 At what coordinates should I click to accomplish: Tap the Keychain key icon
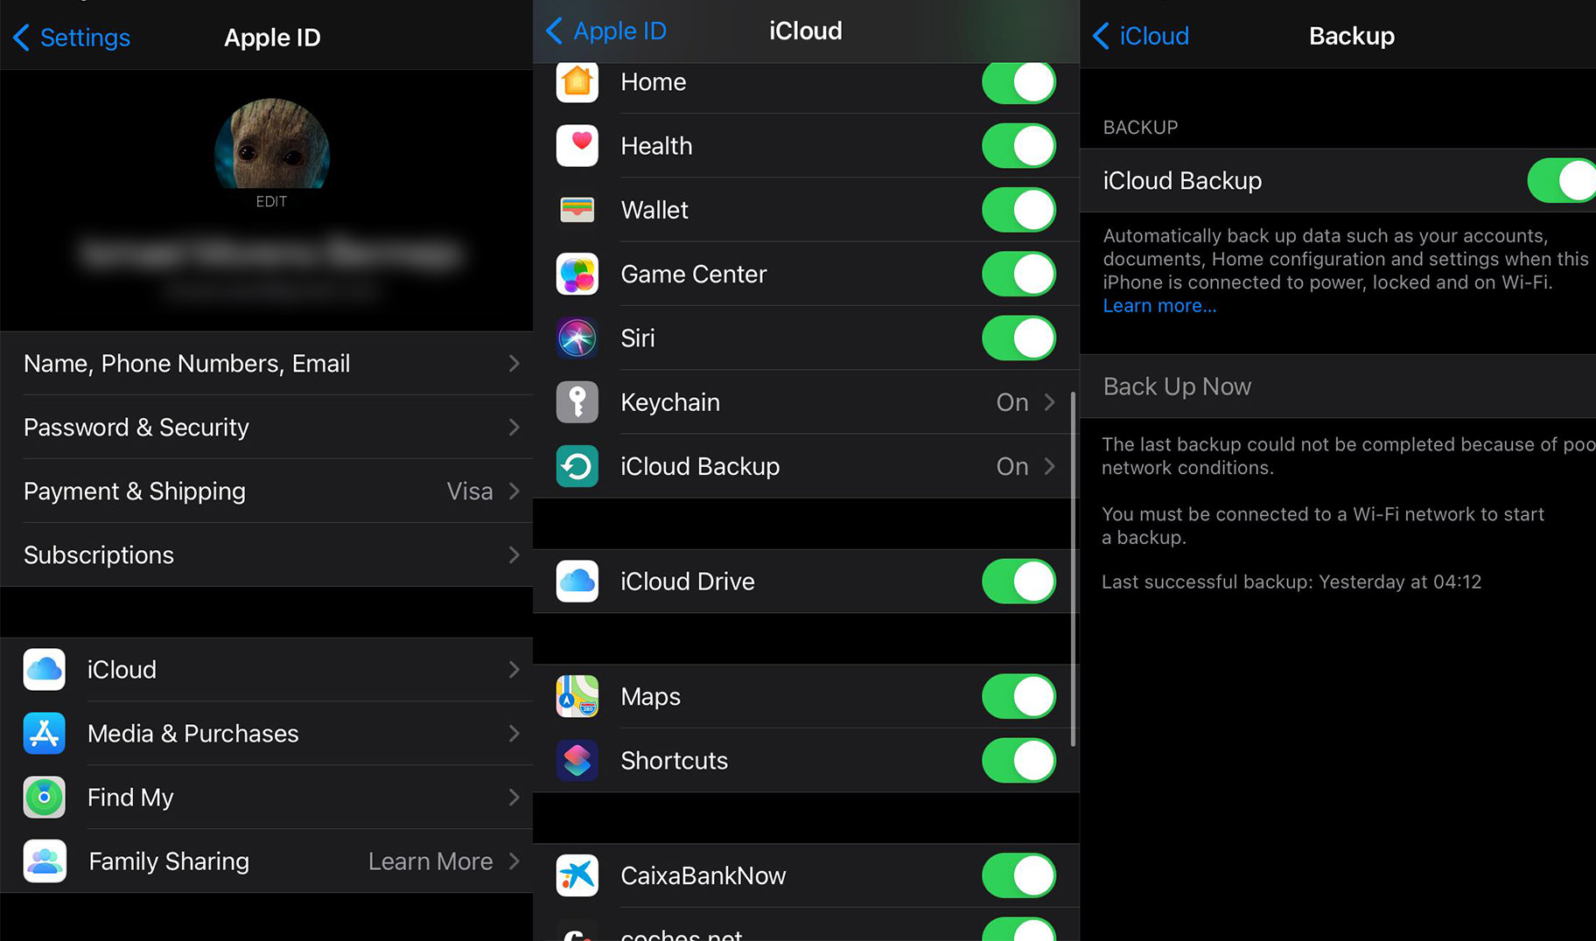click(x=577, y=402)
